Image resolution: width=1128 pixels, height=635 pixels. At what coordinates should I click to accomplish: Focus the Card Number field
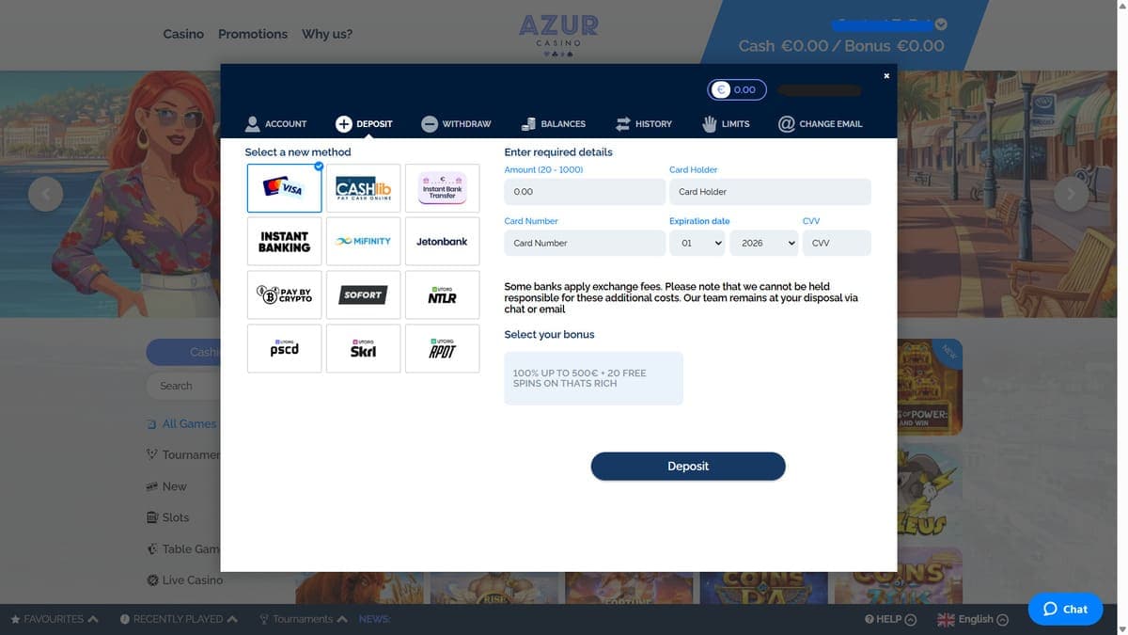point(585,243)
